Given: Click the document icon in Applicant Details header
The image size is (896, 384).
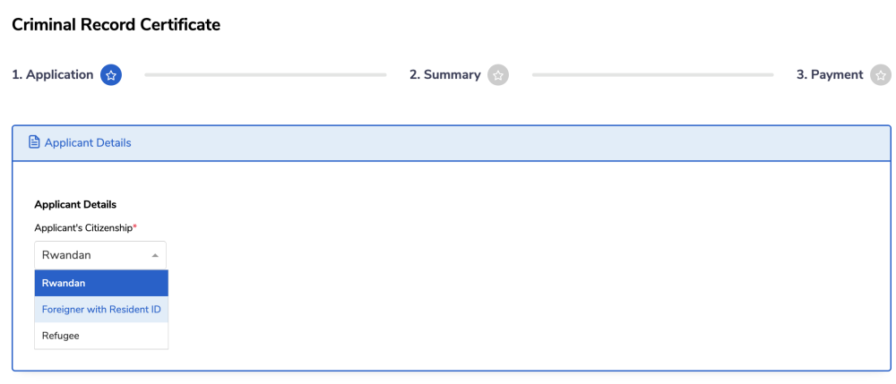Looking at the screenshot, I should click(x=34, y=142).
